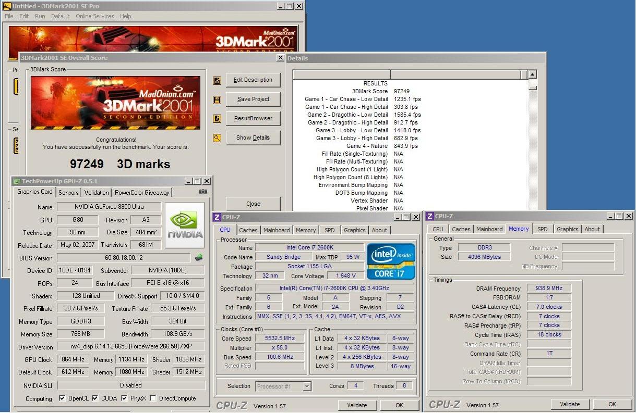Image resolution: width=636 pixels, height=413 pixels.
Task: Click Validate in the left CPU-Z window
Action: 357,405
